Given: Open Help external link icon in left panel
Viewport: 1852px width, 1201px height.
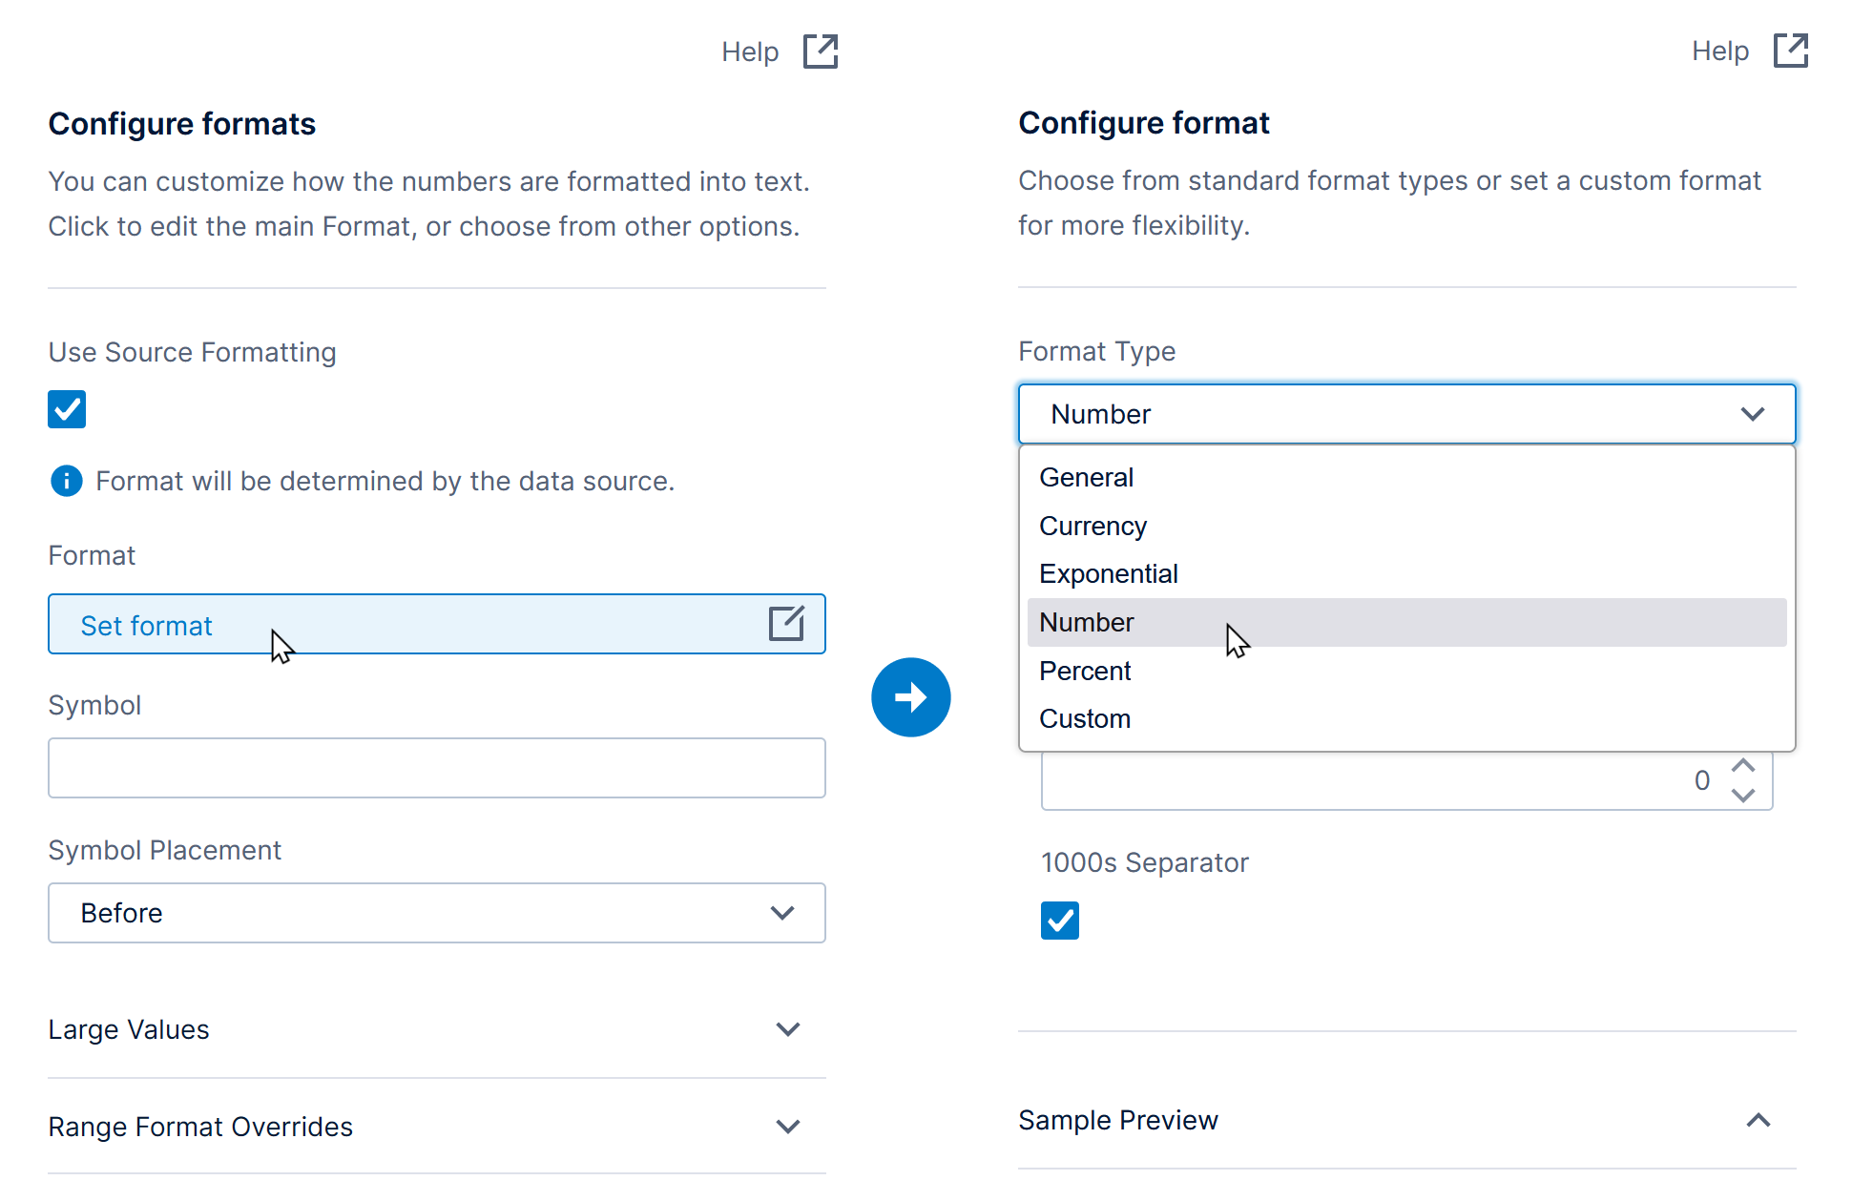Looking at the screenshot, I should pyautogui.click(x=820, y=52).
